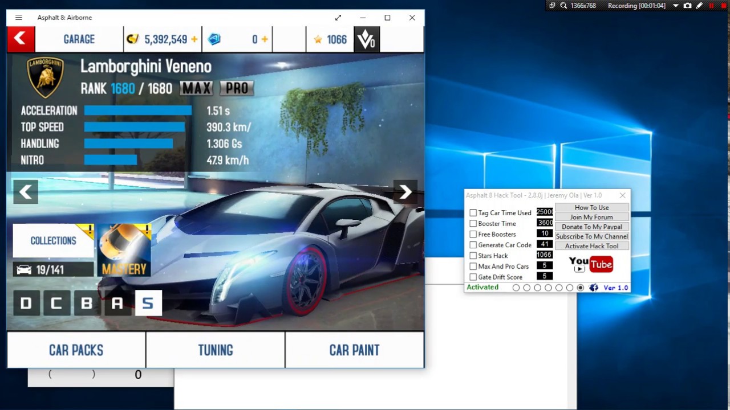
Task: Toggle the Gate Drift Score checkbox
Action: [473, 277]
